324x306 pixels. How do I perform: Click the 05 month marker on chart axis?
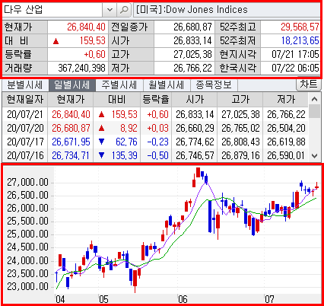(103, 299)
